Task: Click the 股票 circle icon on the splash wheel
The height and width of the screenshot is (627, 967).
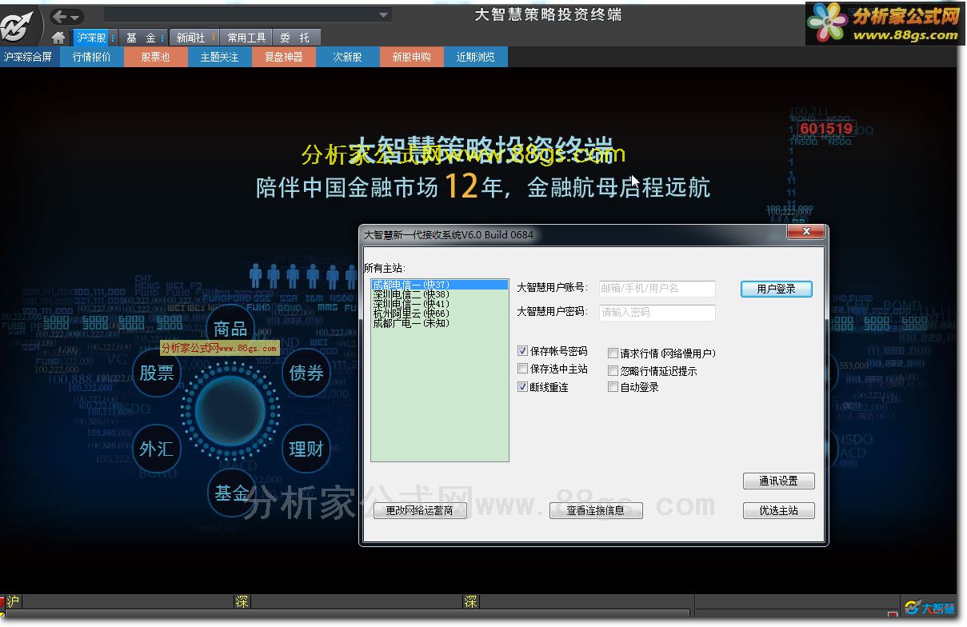Action: click(x=157, y=373)
